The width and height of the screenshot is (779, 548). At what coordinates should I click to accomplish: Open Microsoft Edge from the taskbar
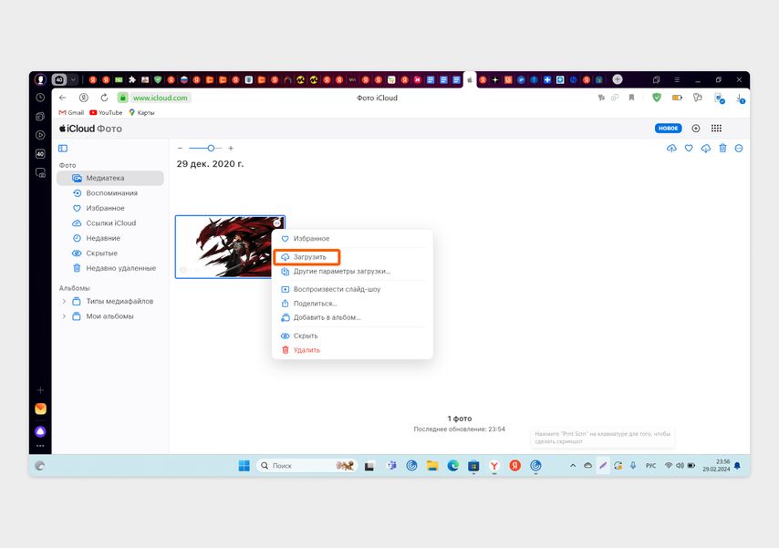[x=452, y=466]
